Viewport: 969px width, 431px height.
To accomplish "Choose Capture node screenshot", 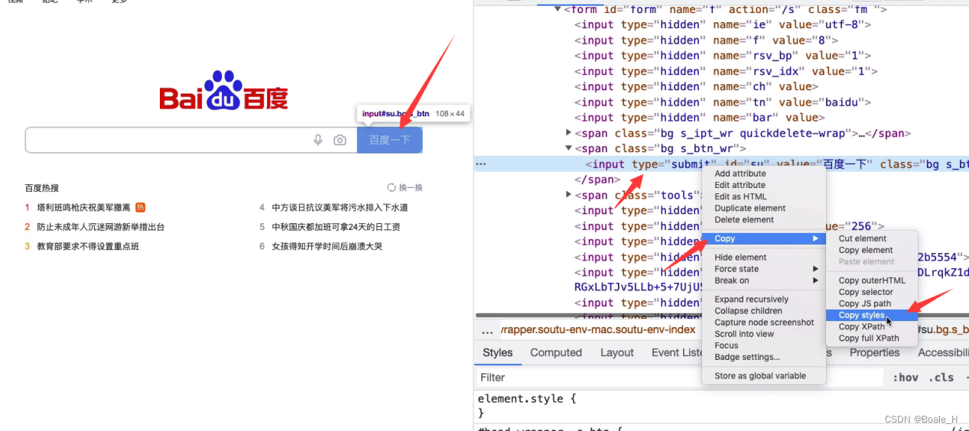I will (x=764, y=322).
